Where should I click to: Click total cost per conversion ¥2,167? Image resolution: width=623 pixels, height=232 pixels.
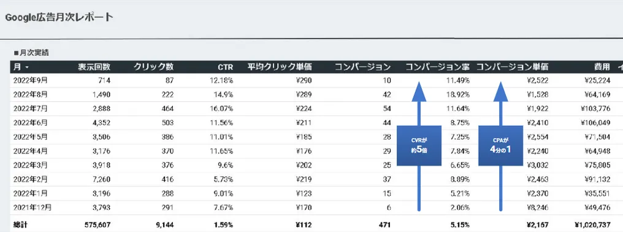538,225
